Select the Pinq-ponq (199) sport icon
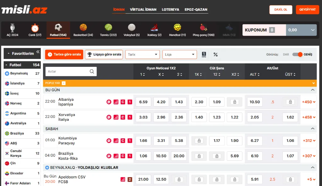This screenshot has width=322, height=186. pos(203,30)
